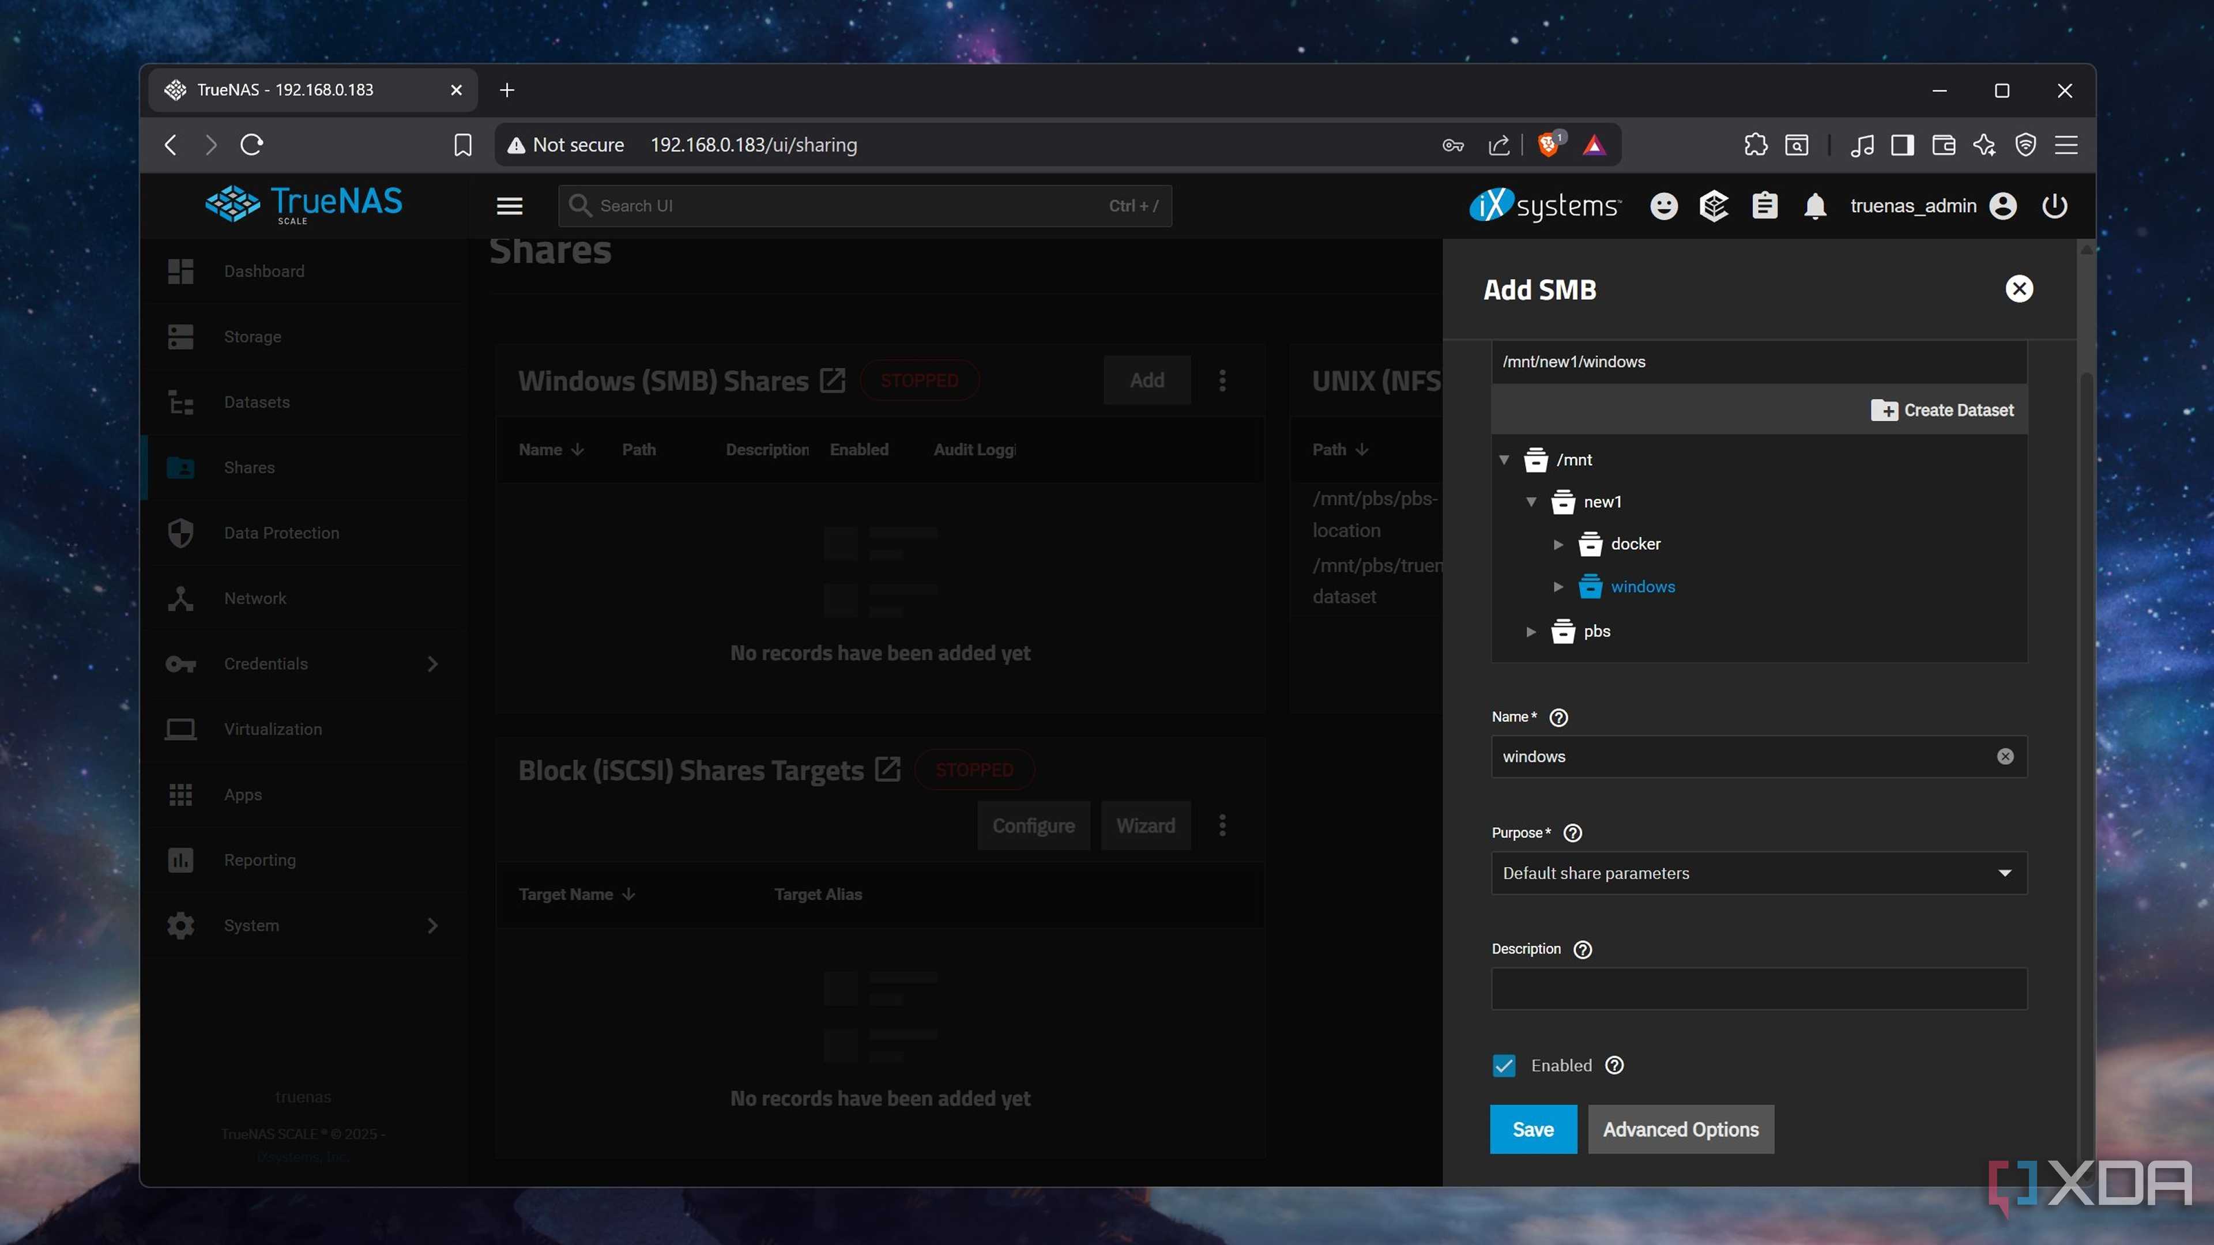2214x1245 pixels.
Task: Bookmark this page in browser
Action: coord(462,144)
